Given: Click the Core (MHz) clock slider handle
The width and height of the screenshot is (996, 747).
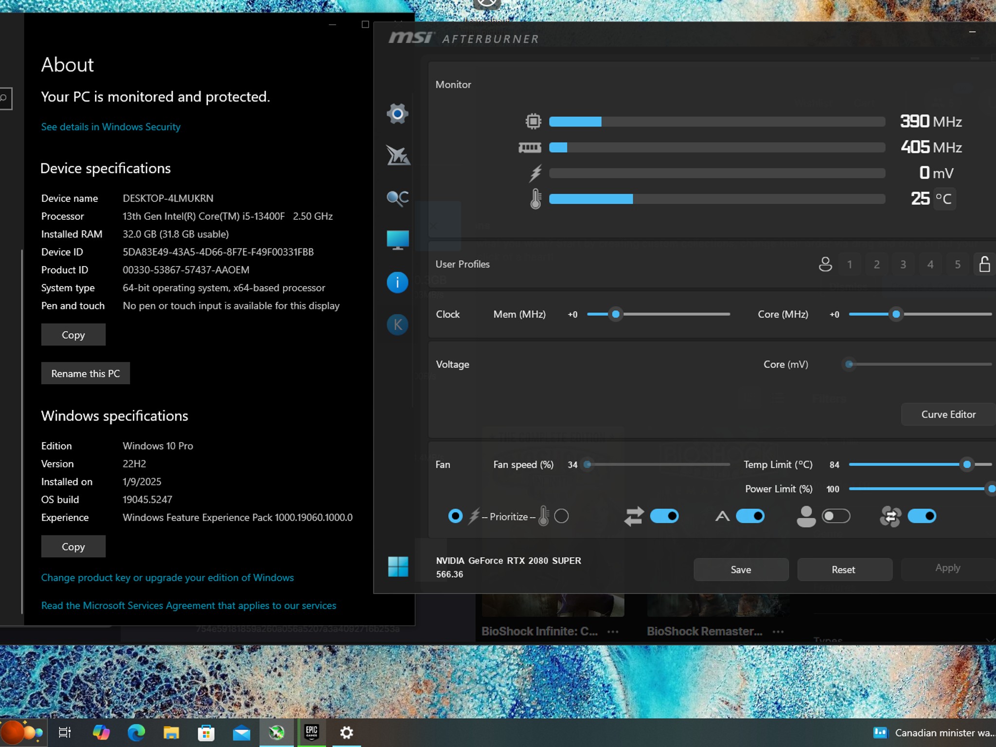Looking at the screenshot, I should (896, 314).
